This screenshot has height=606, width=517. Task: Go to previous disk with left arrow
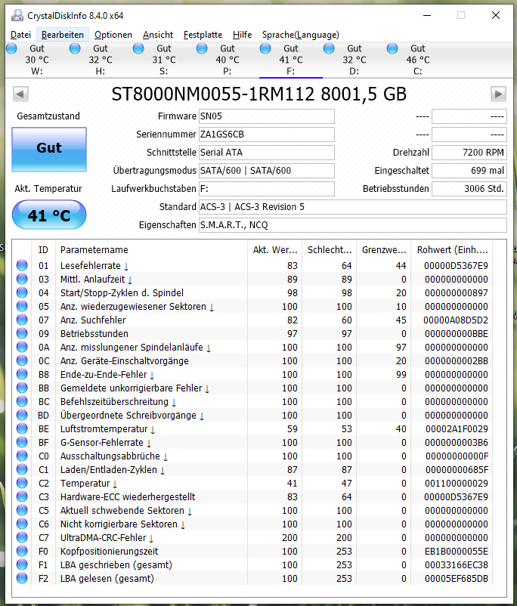[20, 94]
